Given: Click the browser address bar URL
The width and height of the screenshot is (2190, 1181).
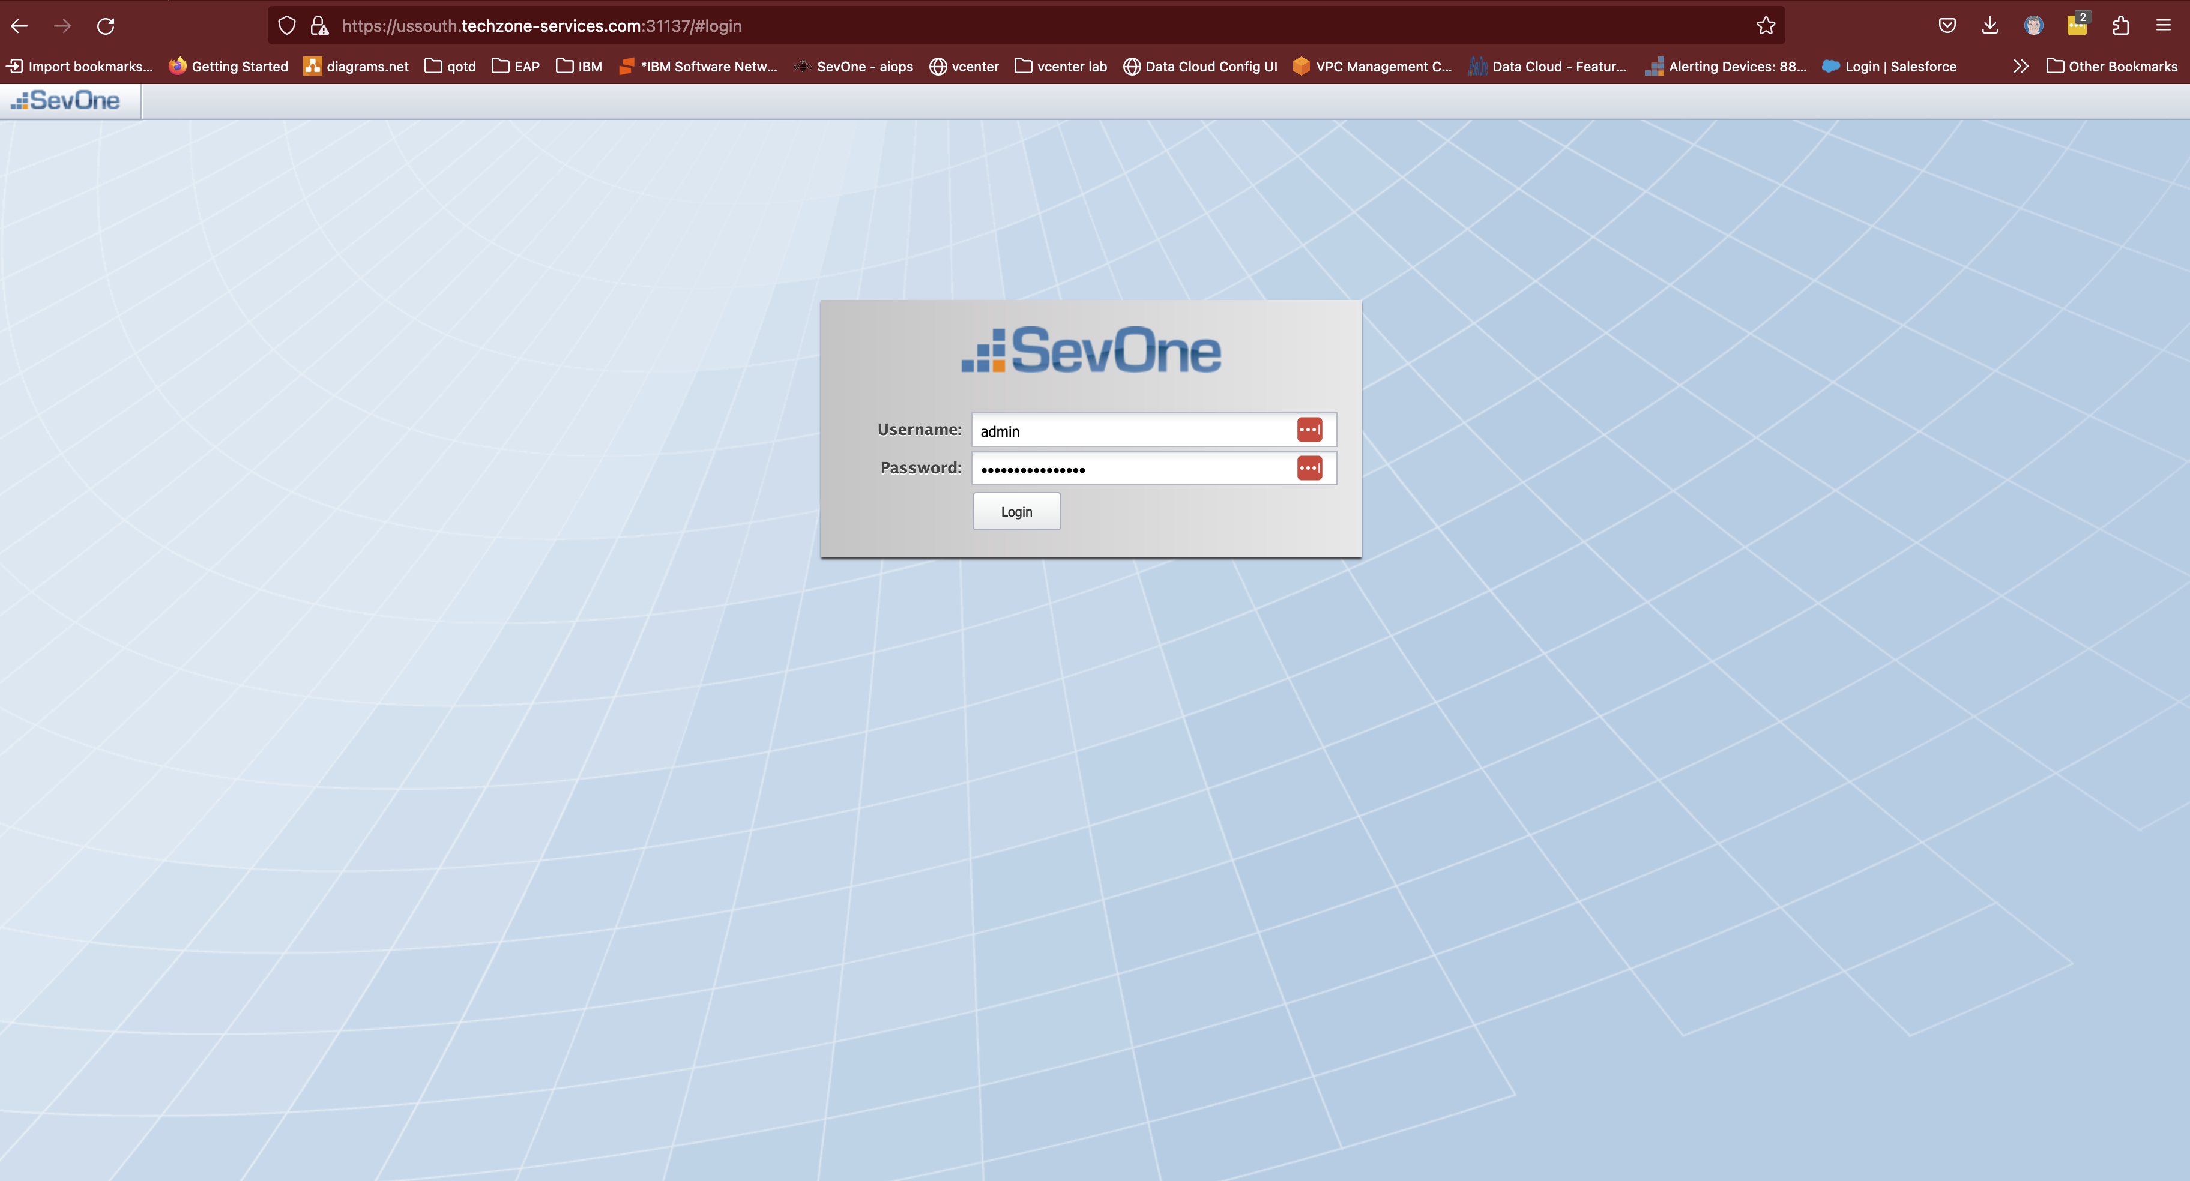Looking at the screenshot, I should pos(541,25).
